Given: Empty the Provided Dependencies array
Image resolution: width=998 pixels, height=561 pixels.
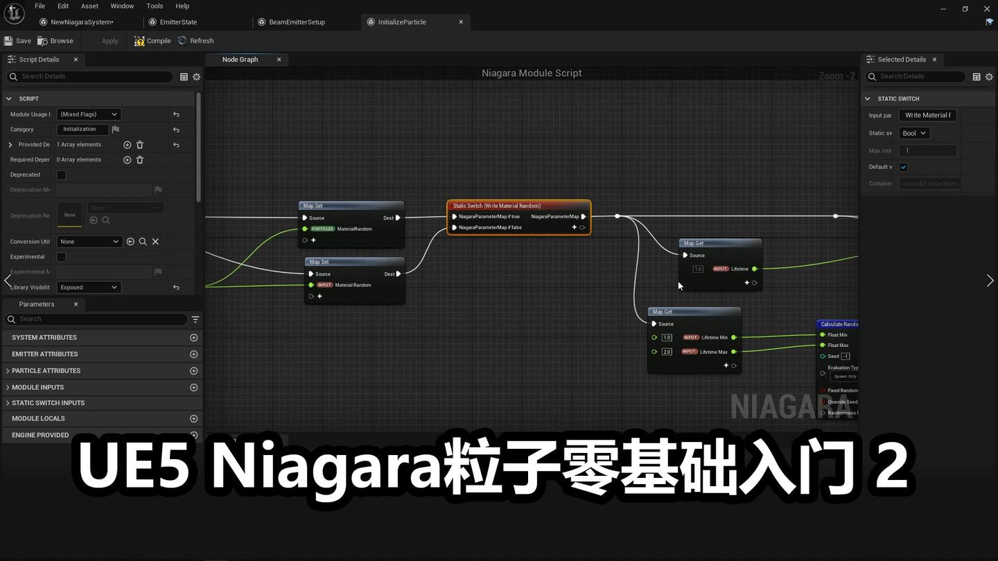Looking at the screenshot, I should click(x=139, y=145).
